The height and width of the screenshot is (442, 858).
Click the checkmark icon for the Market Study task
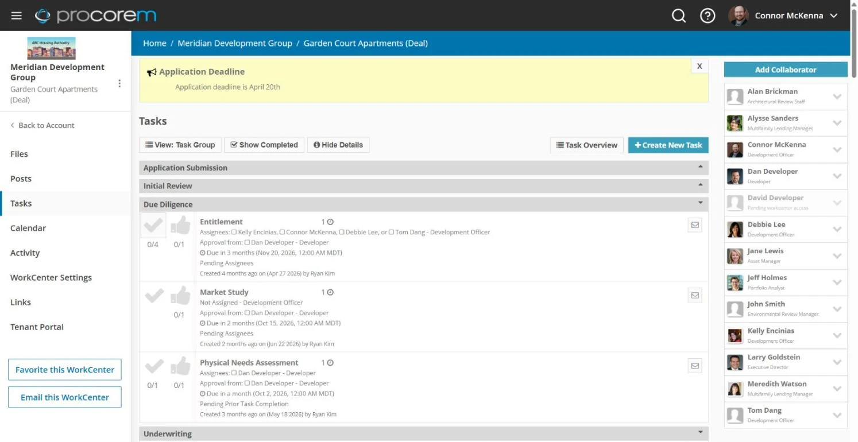[153, 296]
